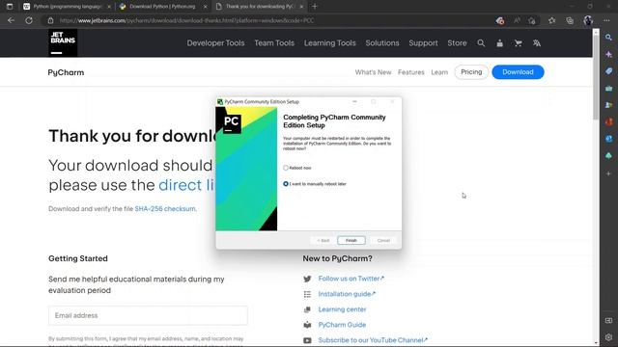Open the What's New link
Image resolution: width=618 pixels, height=347 pixels.
[373, 72]
